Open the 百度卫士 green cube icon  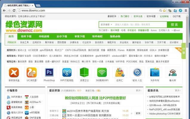tap(84, 72)
